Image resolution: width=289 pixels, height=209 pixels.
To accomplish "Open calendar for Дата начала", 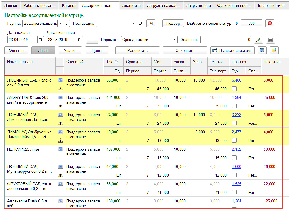I will point(40,40).
